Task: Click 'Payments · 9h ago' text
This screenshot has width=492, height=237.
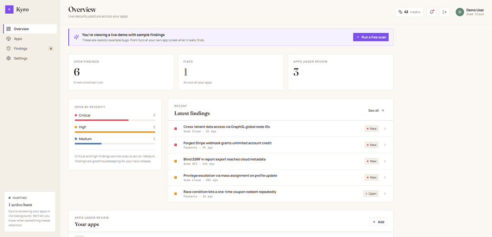Action: (198, 148)
